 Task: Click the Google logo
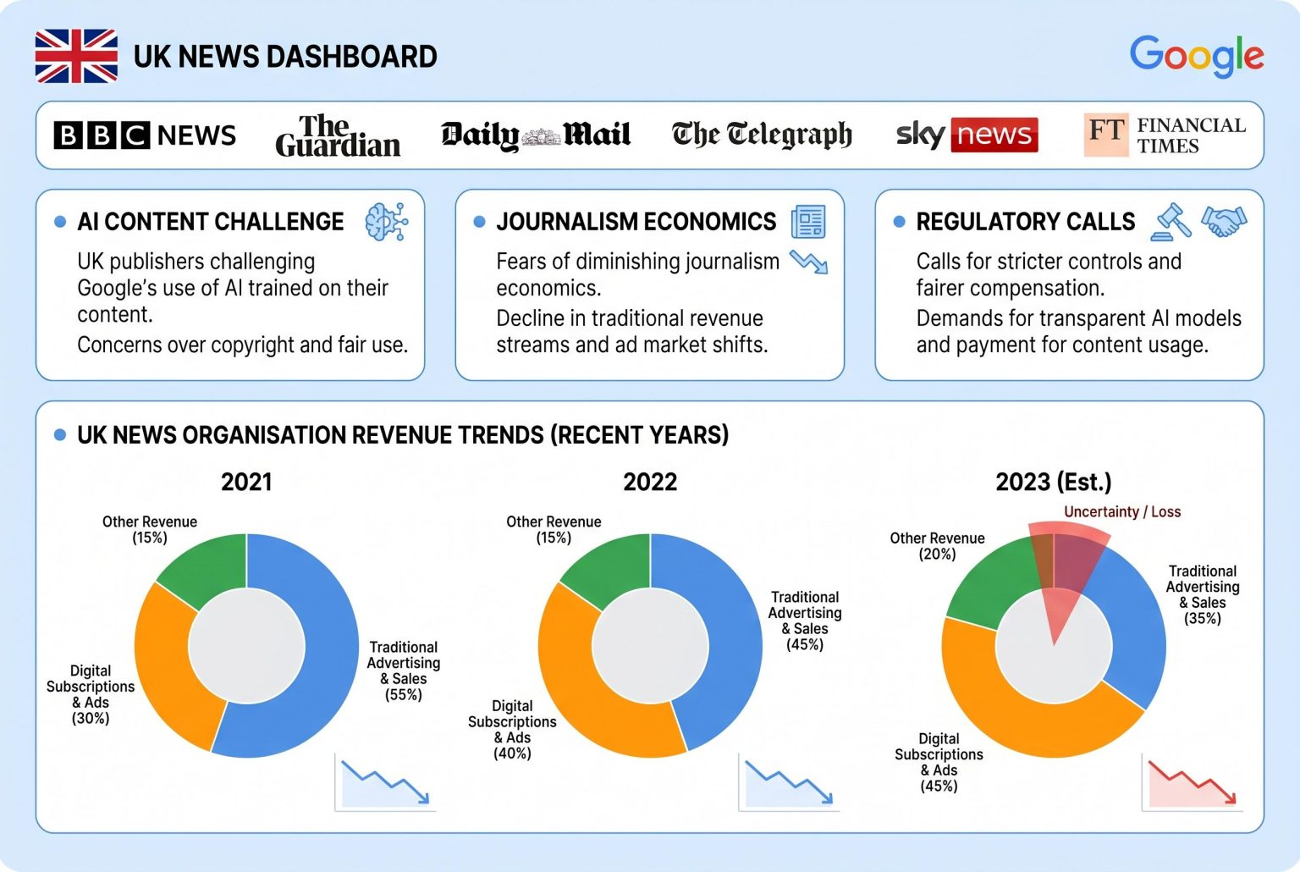pyautogui.click(x=1196, y=56)
